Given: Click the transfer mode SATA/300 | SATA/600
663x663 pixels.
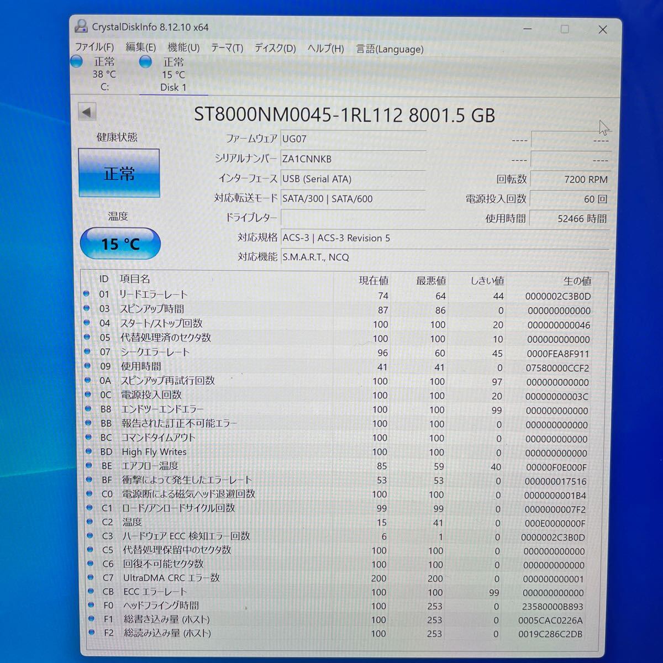Looking at the screenshot, I should click(353, 198).
